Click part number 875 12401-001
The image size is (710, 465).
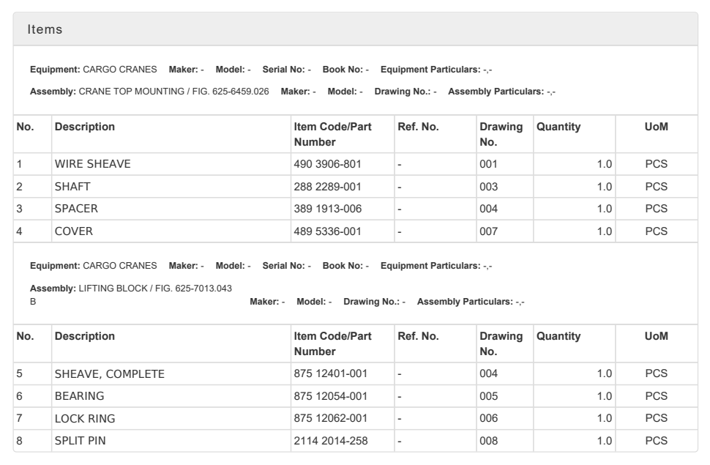point(330,373)
